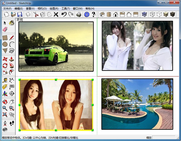Click the Tape Measure tool
This screenshot has height=141, width=181.
(5, 80)
